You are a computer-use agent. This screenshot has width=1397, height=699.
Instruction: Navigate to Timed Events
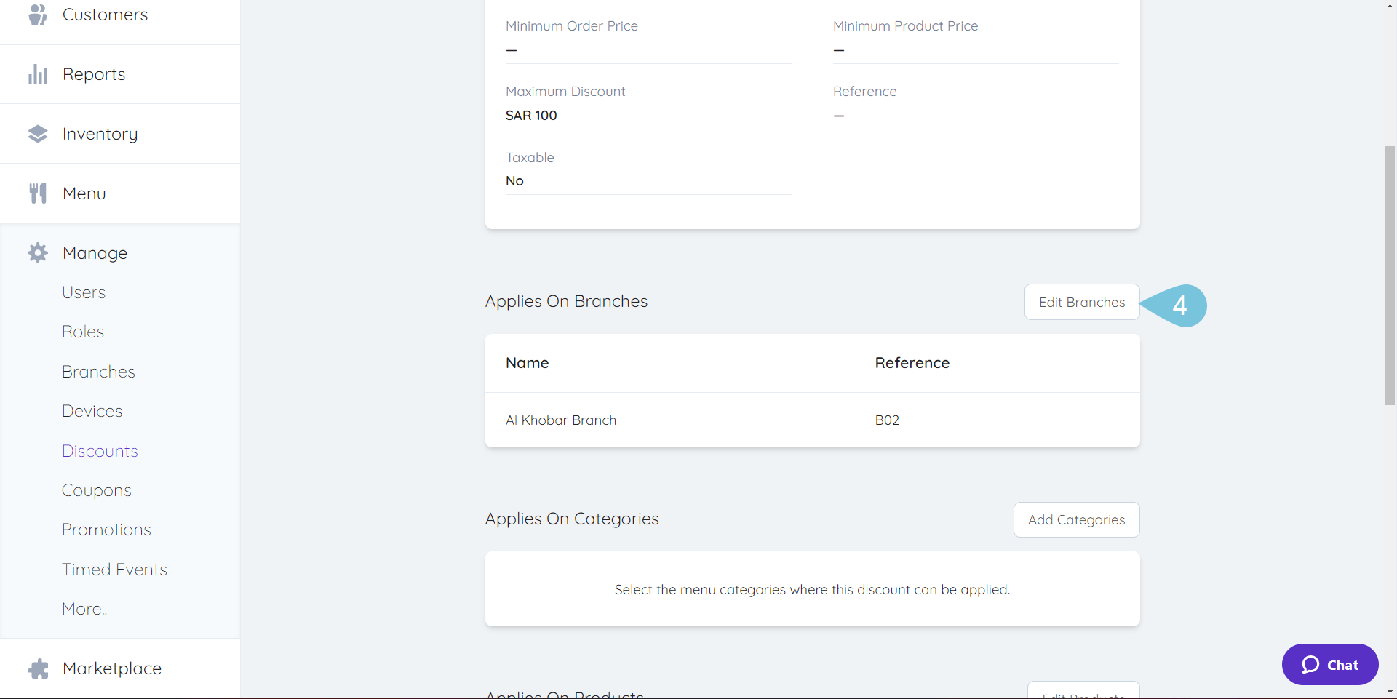(x=114, y=570)
